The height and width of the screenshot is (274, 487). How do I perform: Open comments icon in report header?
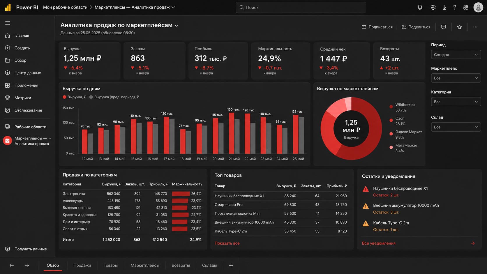443,27
